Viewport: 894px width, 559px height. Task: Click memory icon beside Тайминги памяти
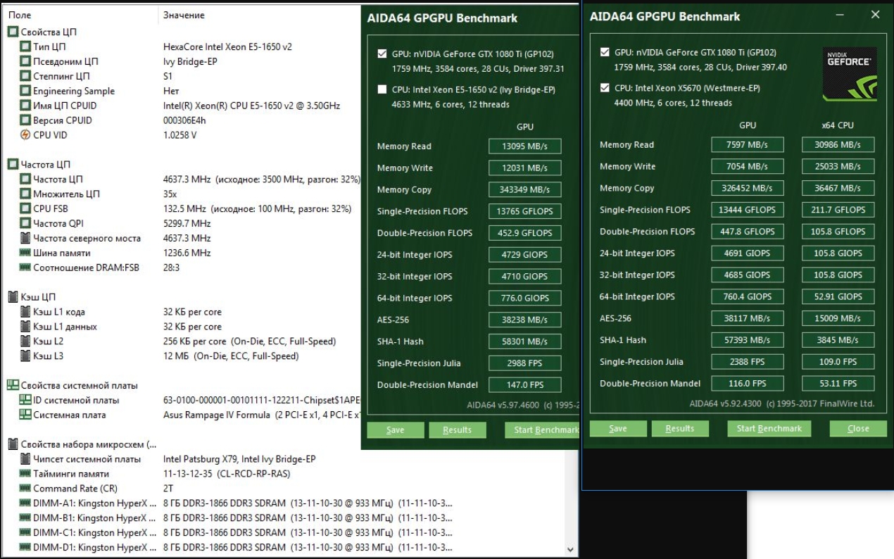click(x=25, y=474)
